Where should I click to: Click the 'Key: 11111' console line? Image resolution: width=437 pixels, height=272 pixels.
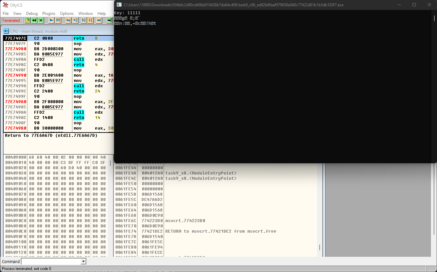point(127,13)
